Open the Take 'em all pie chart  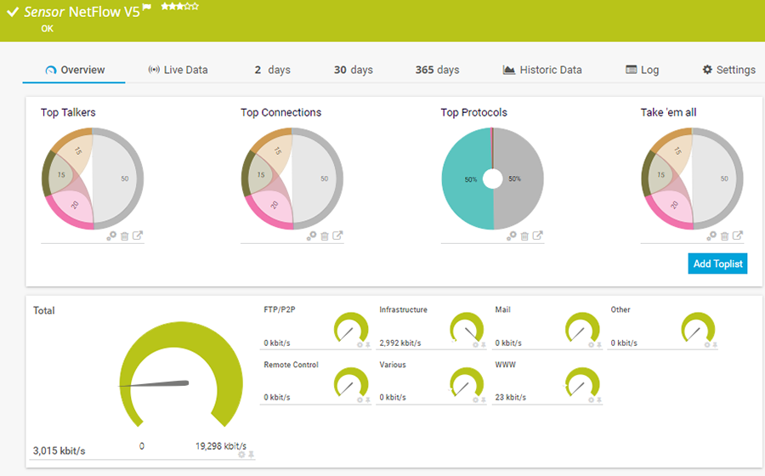click(692, 178)
